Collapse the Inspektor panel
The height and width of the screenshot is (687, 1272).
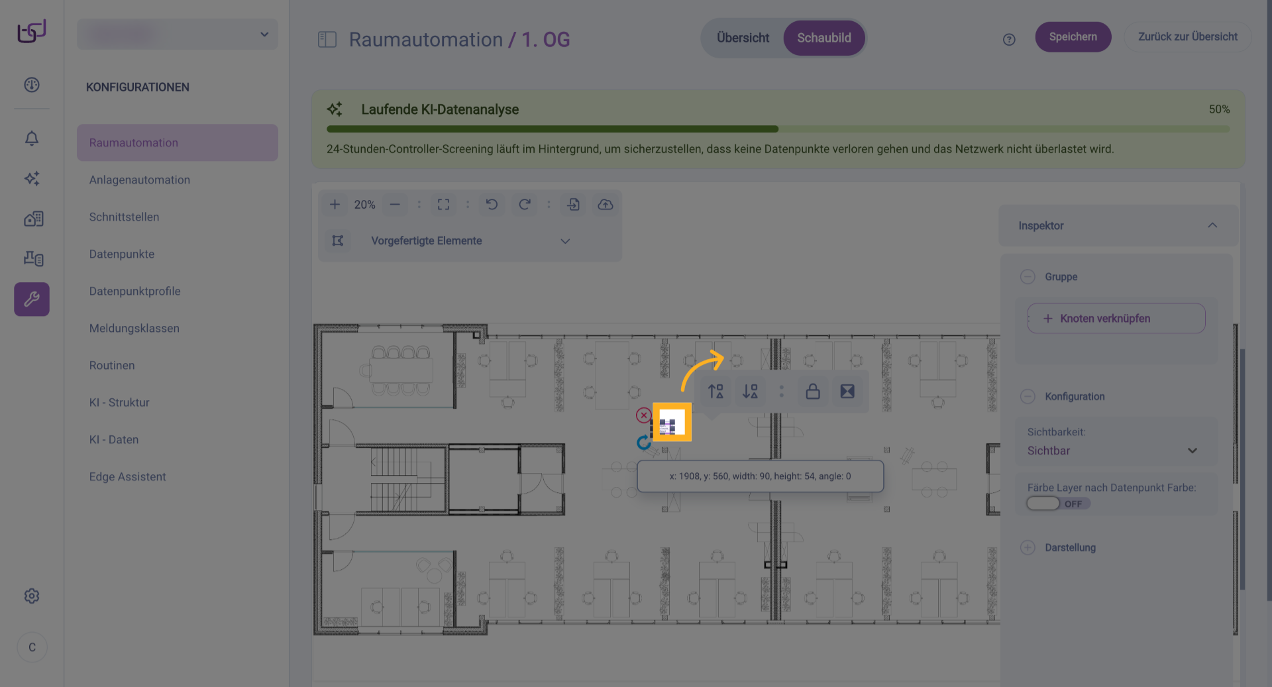click(1212, 225)
